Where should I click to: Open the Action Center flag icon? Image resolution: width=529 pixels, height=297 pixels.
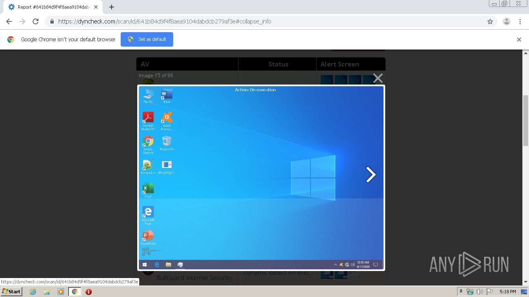[489, 292]
